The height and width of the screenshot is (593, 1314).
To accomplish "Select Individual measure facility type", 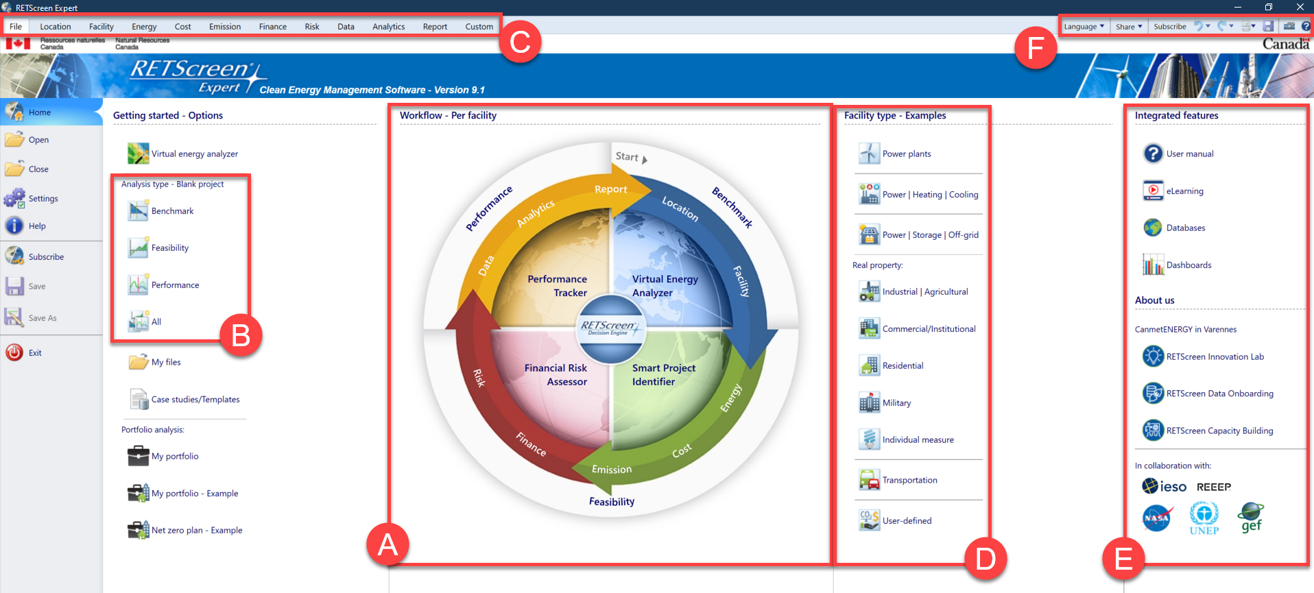I will [906, 439].
